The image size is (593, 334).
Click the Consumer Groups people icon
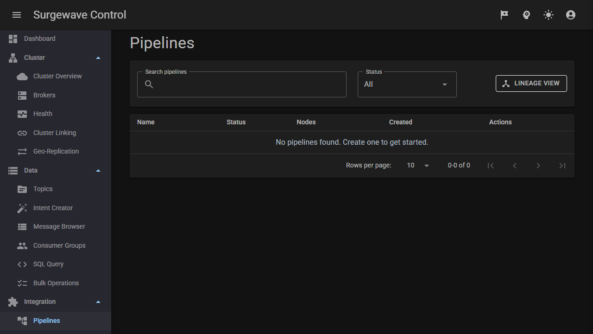[22, 246]
